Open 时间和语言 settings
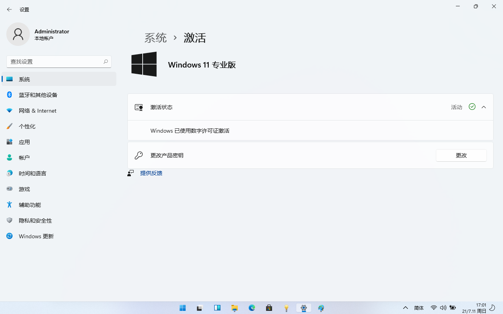Viewport: 503px width, 314px height. tap(59, 173)
